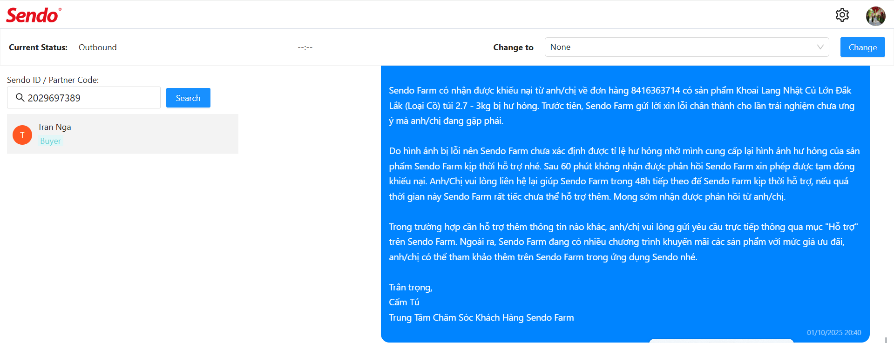Click the Search button
Viewport: 894px width, 343px height.
(188, 98)
